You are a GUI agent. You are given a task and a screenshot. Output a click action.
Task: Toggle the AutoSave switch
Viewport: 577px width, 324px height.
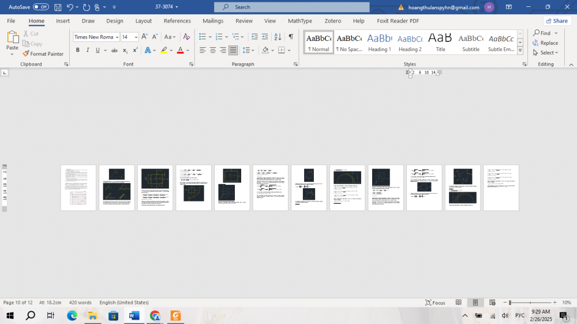tap(40, 7)
